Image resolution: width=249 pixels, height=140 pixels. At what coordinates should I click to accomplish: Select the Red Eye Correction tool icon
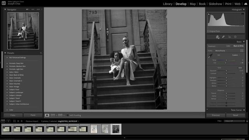(230, 37)
